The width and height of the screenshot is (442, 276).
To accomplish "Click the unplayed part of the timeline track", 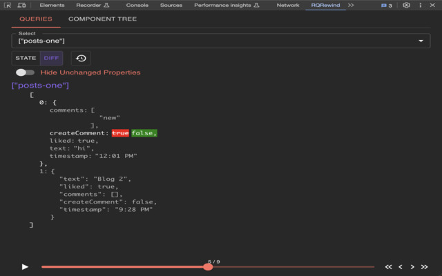I will click(x=294, y=267).
